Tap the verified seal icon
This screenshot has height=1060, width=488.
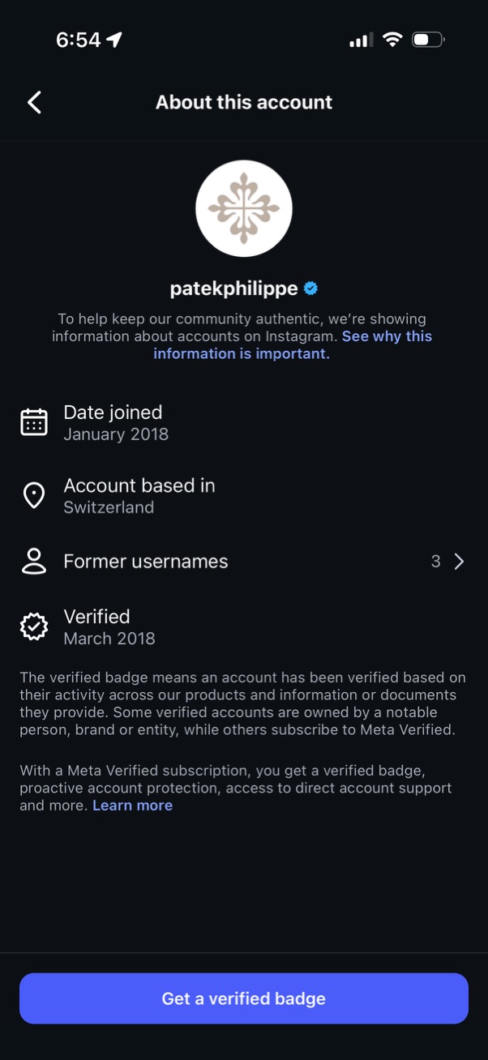pyautogui.click(x=34, y=626)
